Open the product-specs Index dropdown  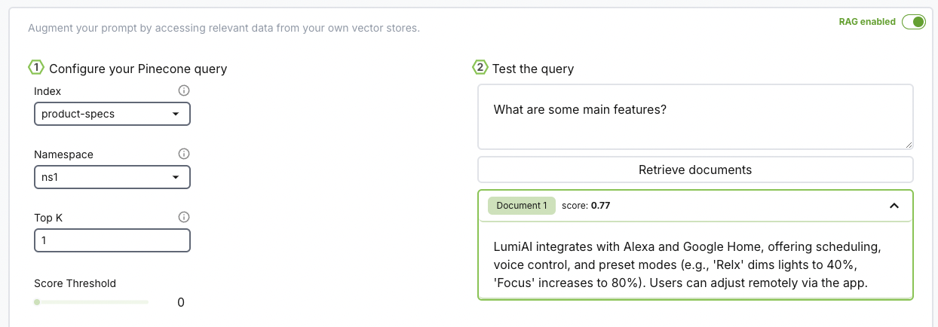(x=112, y=114)
